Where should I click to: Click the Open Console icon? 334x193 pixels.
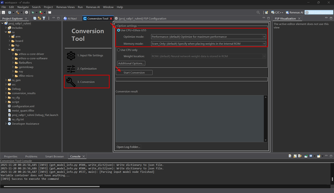click(x=319, y=156)
